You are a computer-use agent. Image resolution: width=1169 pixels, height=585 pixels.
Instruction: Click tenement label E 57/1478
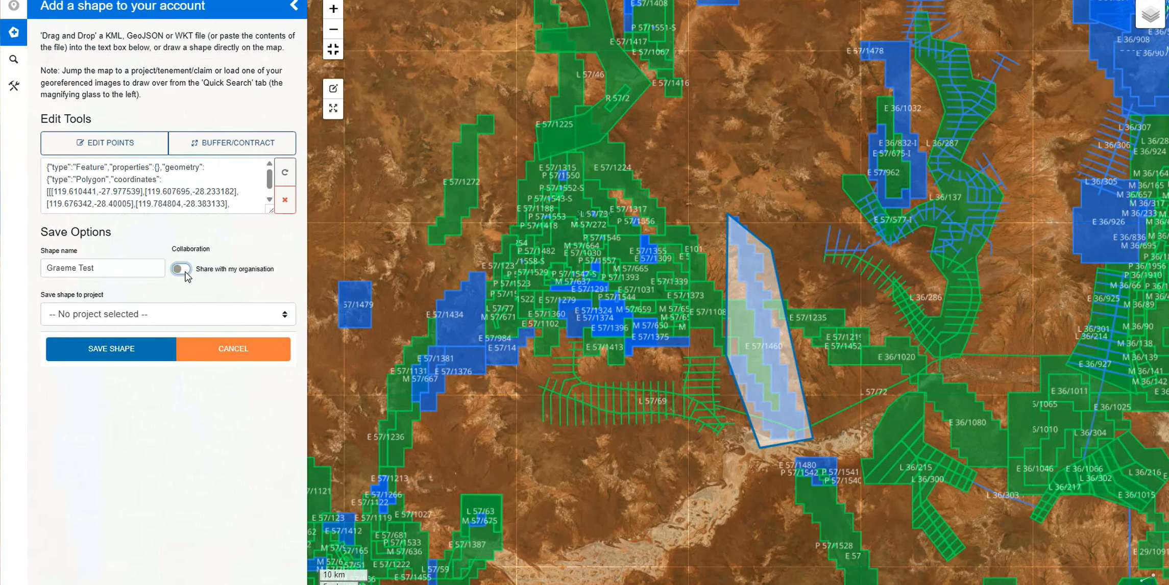(865, 51)
